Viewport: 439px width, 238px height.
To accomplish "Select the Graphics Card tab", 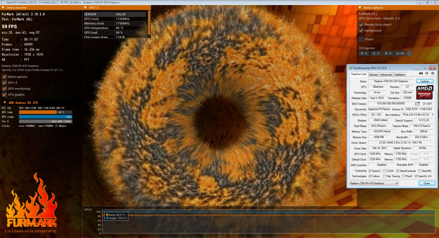I will tap(359, 74).
